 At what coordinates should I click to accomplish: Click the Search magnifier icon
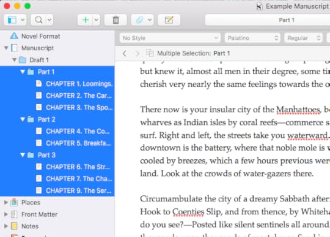(38, 20)
